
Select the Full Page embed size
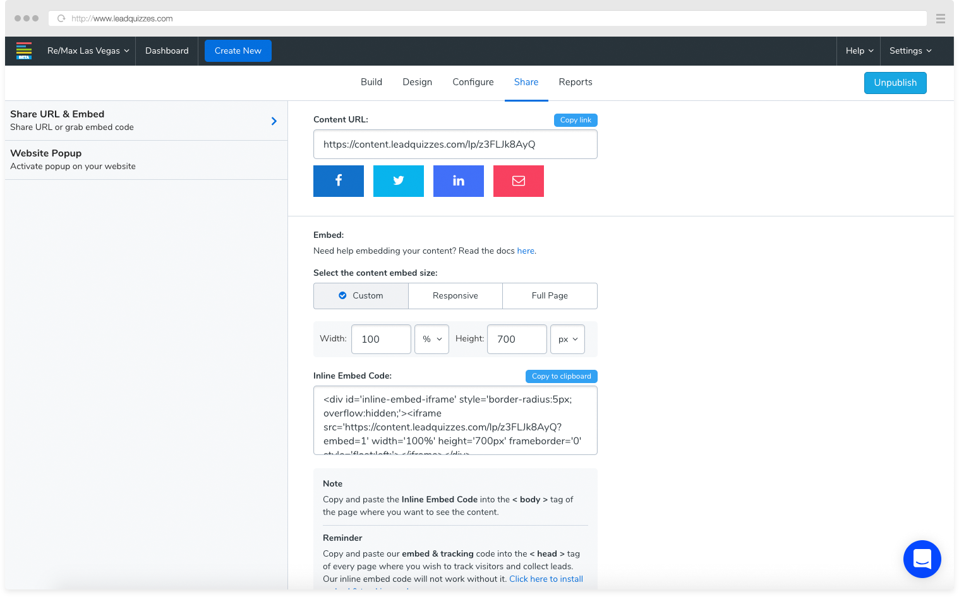click(550, 296)
